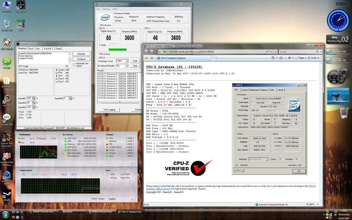This screenshot has height=220, width=352.
Task: Refresh the CPU-Z Validator page
Action: click(271, 52)
